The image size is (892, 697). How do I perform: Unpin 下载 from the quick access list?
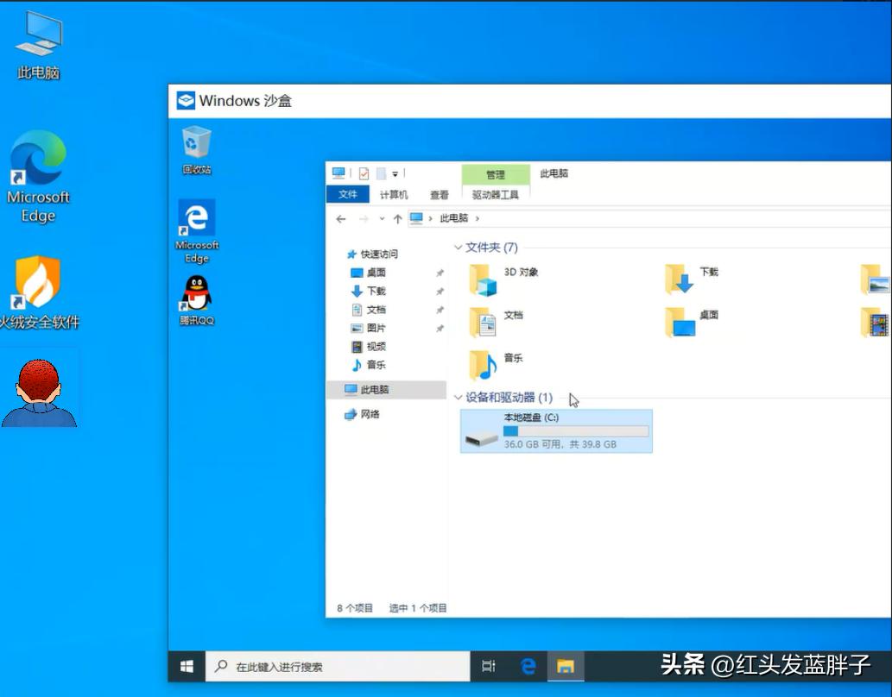tap(441, 291)
